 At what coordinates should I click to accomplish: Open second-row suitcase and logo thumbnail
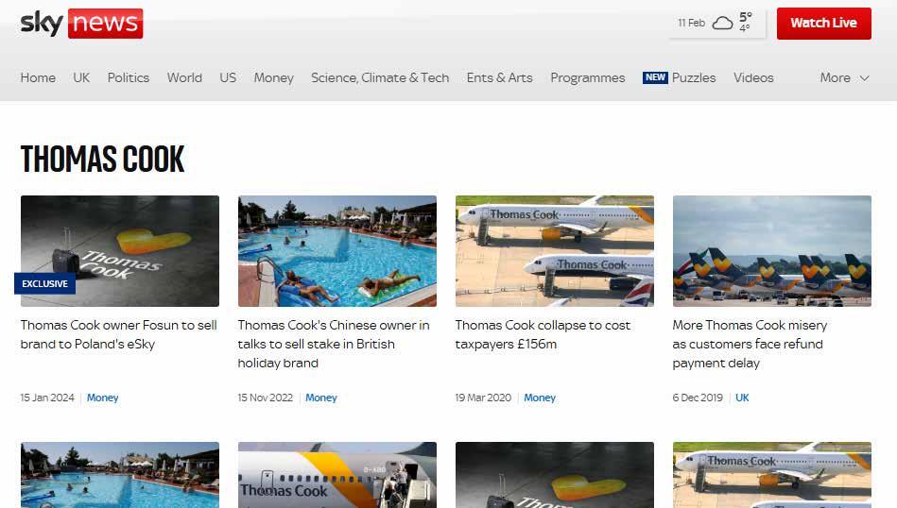coord(554,475)
